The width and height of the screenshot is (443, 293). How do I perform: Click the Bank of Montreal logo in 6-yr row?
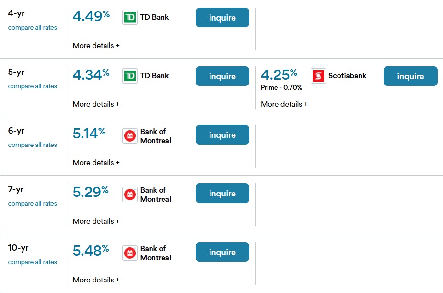130,136
